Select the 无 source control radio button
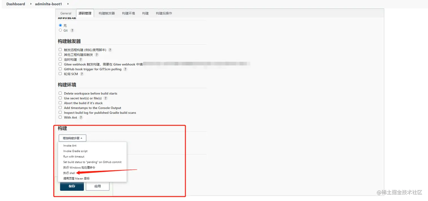Image resolution: width=428 pixels, height=201 pixels. point(60,25)
